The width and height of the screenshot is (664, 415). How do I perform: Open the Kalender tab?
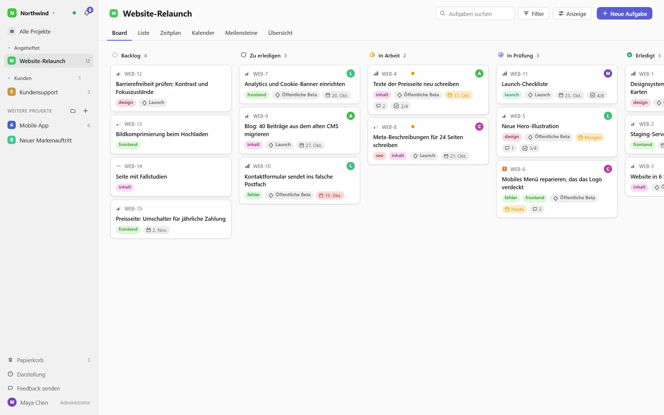(203, 33)
